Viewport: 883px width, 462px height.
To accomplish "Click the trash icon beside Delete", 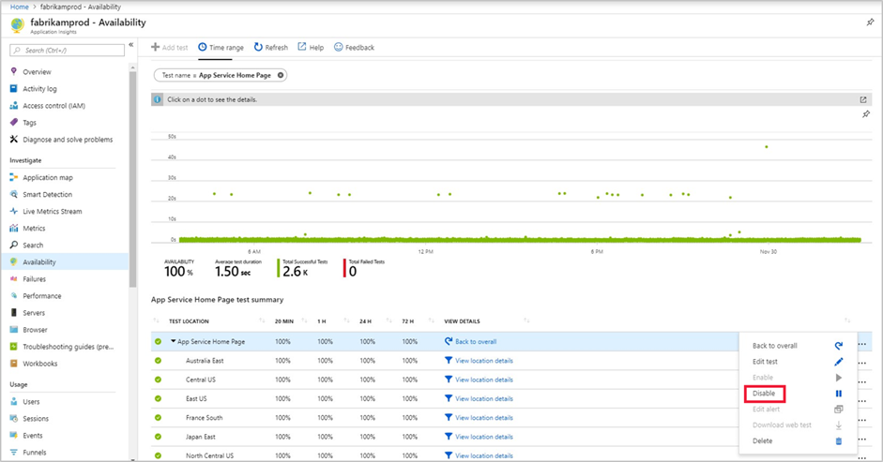I will pyautogui.click(x=839, y=440).
